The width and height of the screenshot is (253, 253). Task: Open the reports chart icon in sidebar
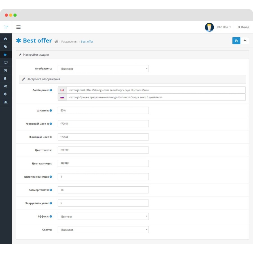point(6,102)
